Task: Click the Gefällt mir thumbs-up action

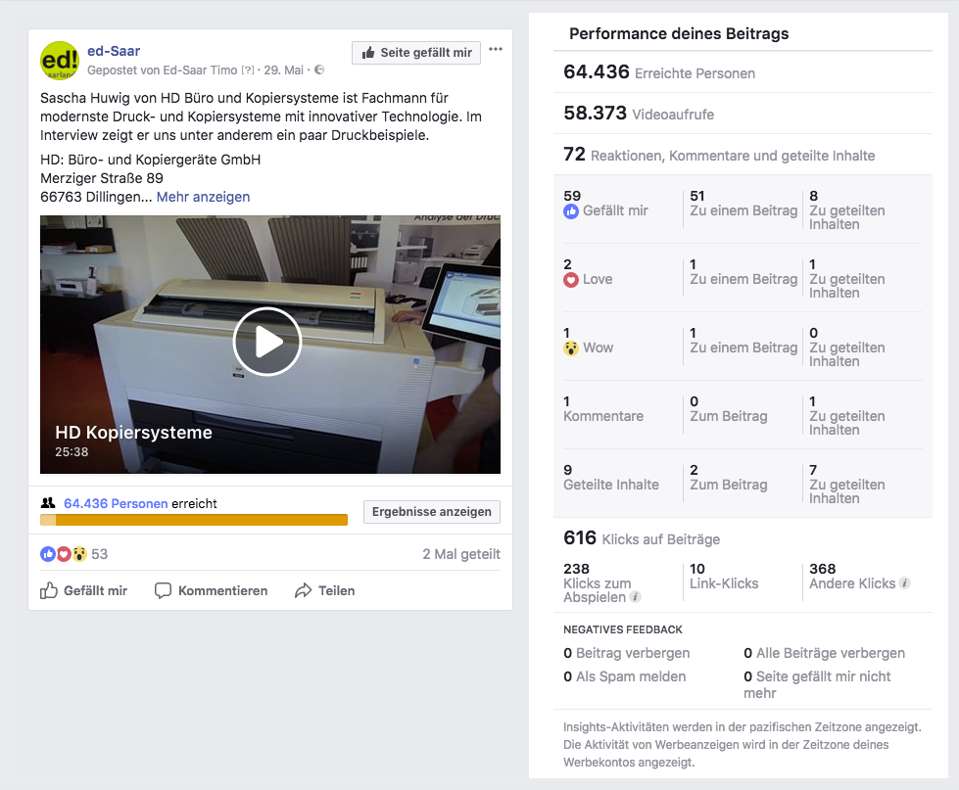Action: tap(84, 591)
